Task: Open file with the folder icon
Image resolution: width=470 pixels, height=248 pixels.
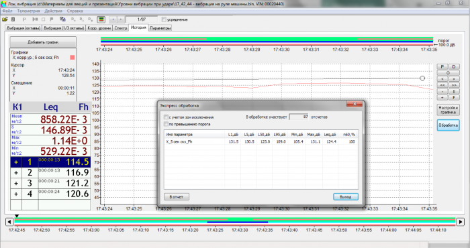Action: 5,19
